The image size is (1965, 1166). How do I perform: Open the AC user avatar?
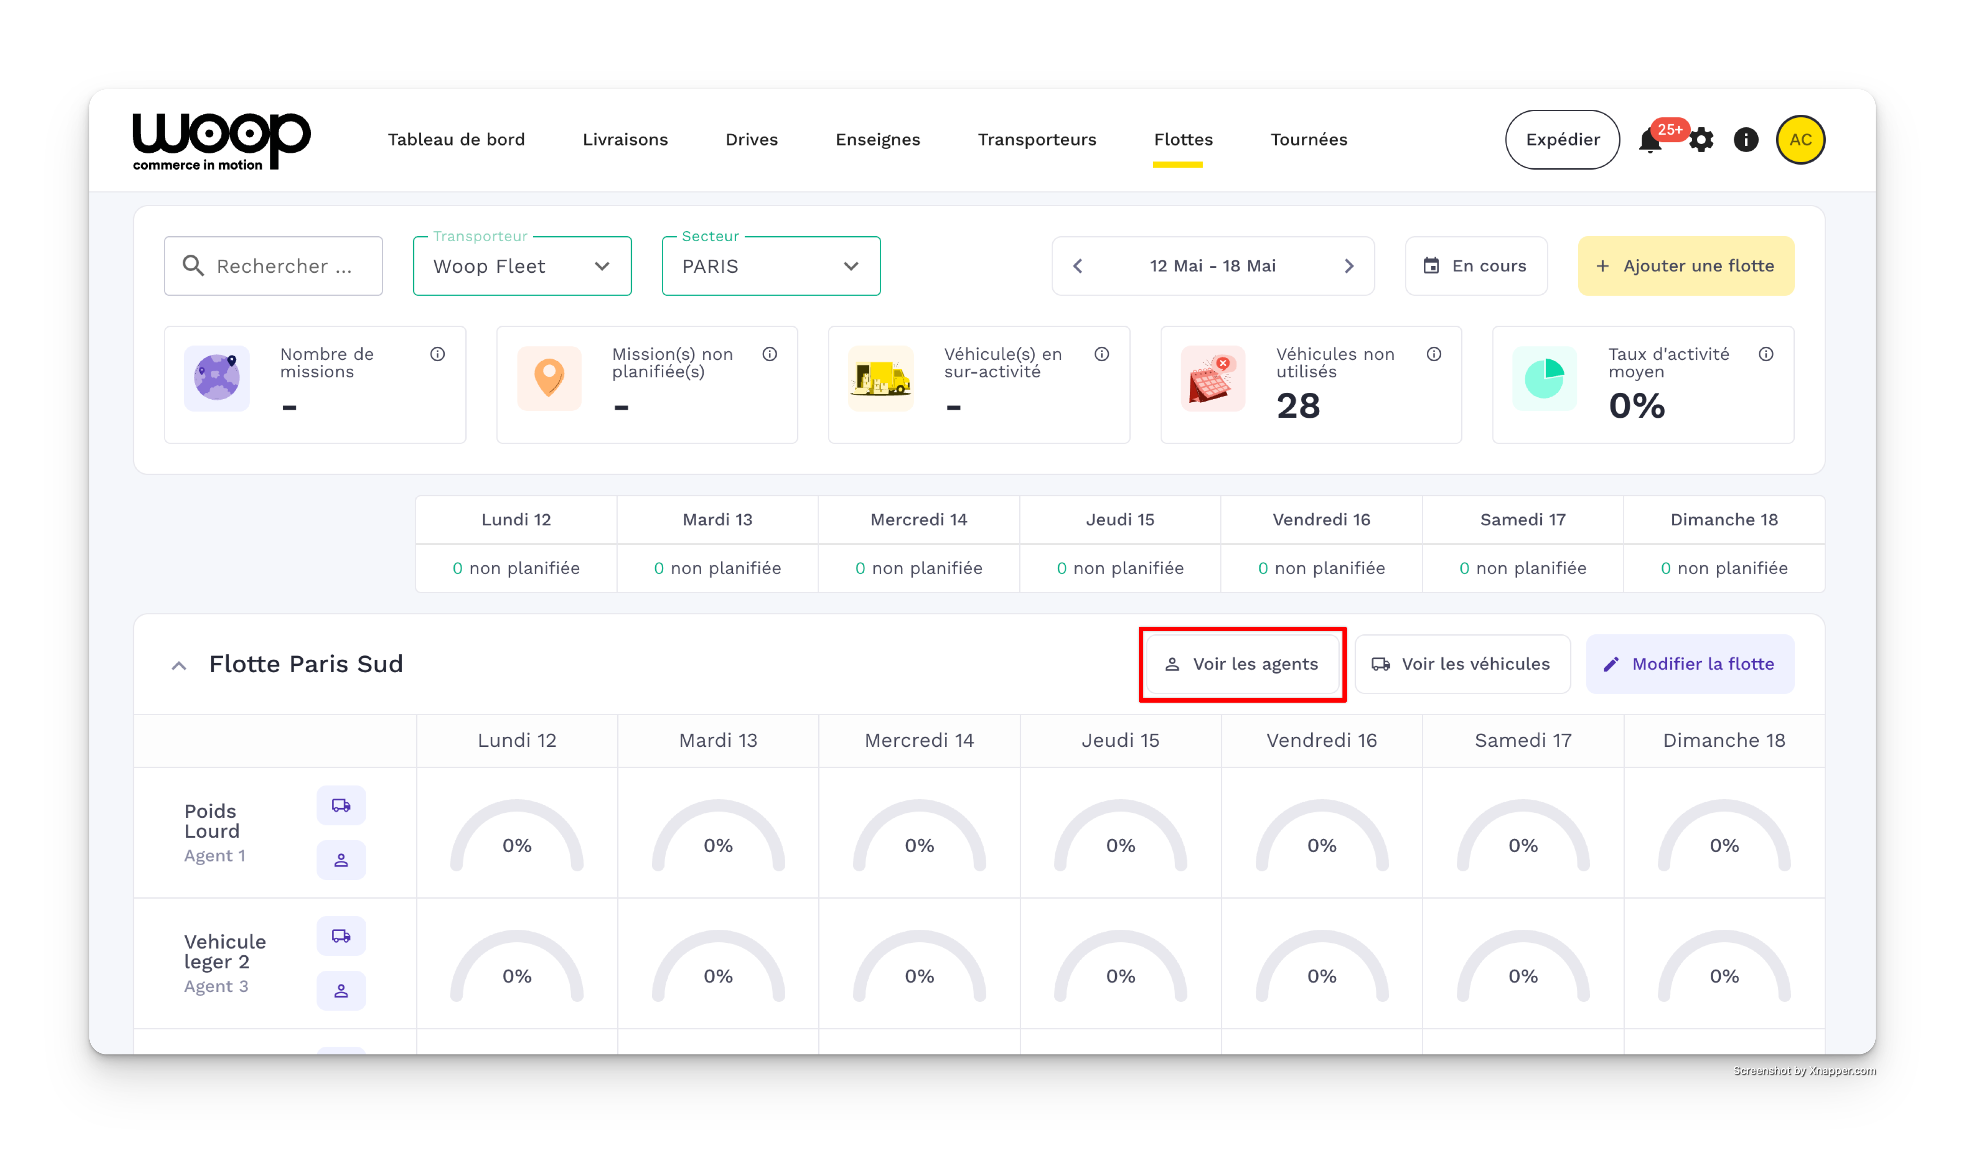click(x=1800, y=140)
